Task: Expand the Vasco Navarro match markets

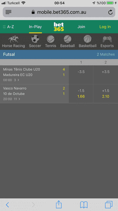Action: pos(34,94)
